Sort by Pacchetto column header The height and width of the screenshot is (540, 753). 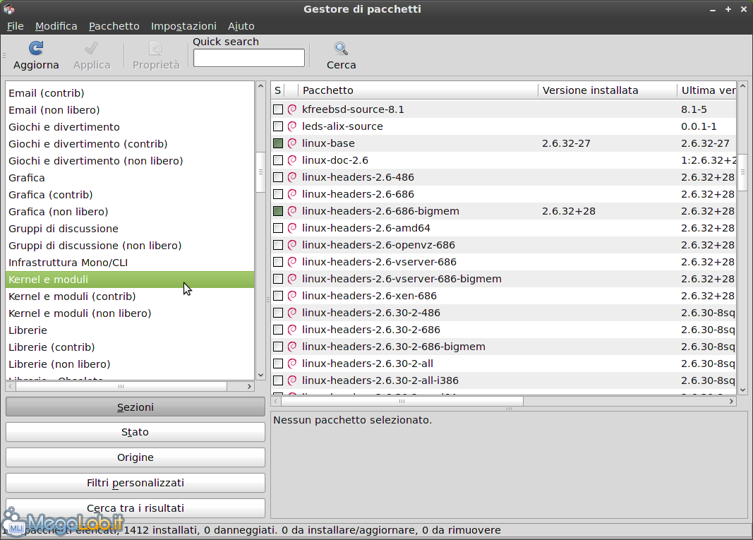tap(416, 90)
